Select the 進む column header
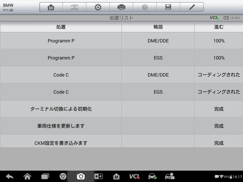243x182 pixels. tap(219, 27)
